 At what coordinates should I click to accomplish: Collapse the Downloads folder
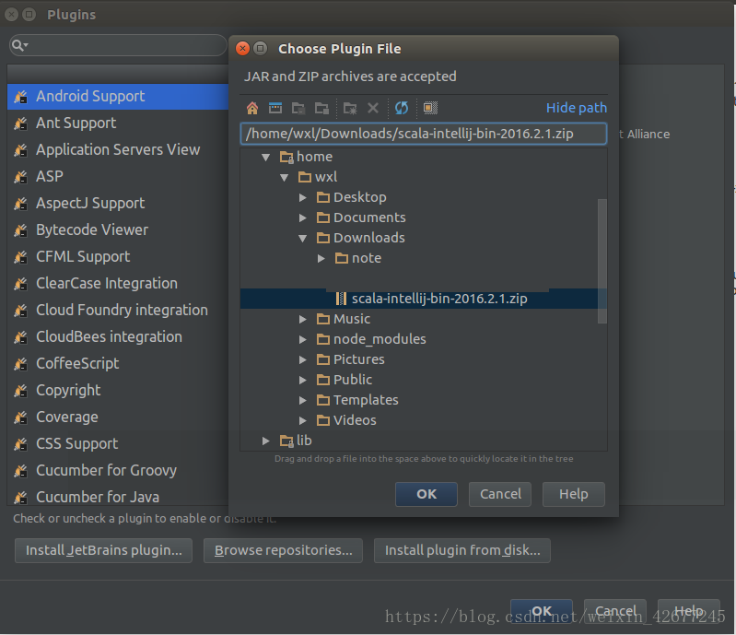[303, 239]
